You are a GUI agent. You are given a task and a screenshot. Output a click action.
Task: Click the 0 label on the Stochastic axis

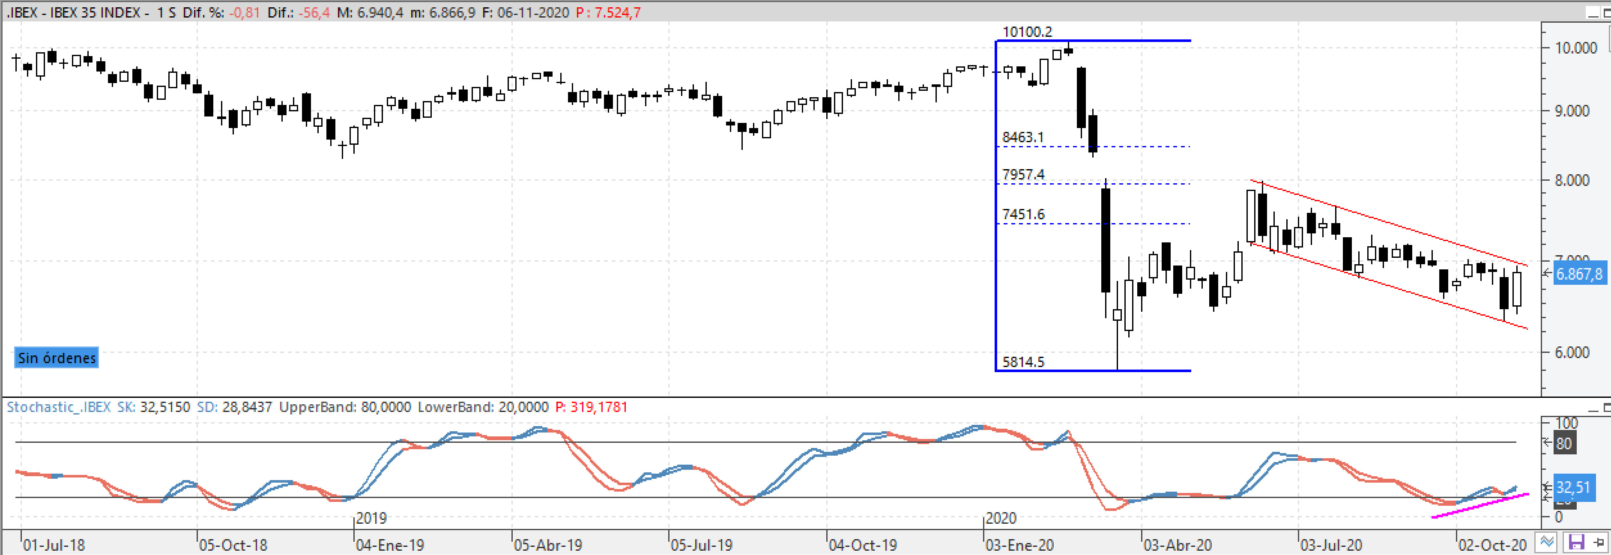[x=1558, y=517]
